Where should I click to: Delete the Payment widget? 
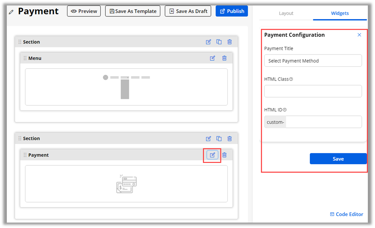click(224, 155)
